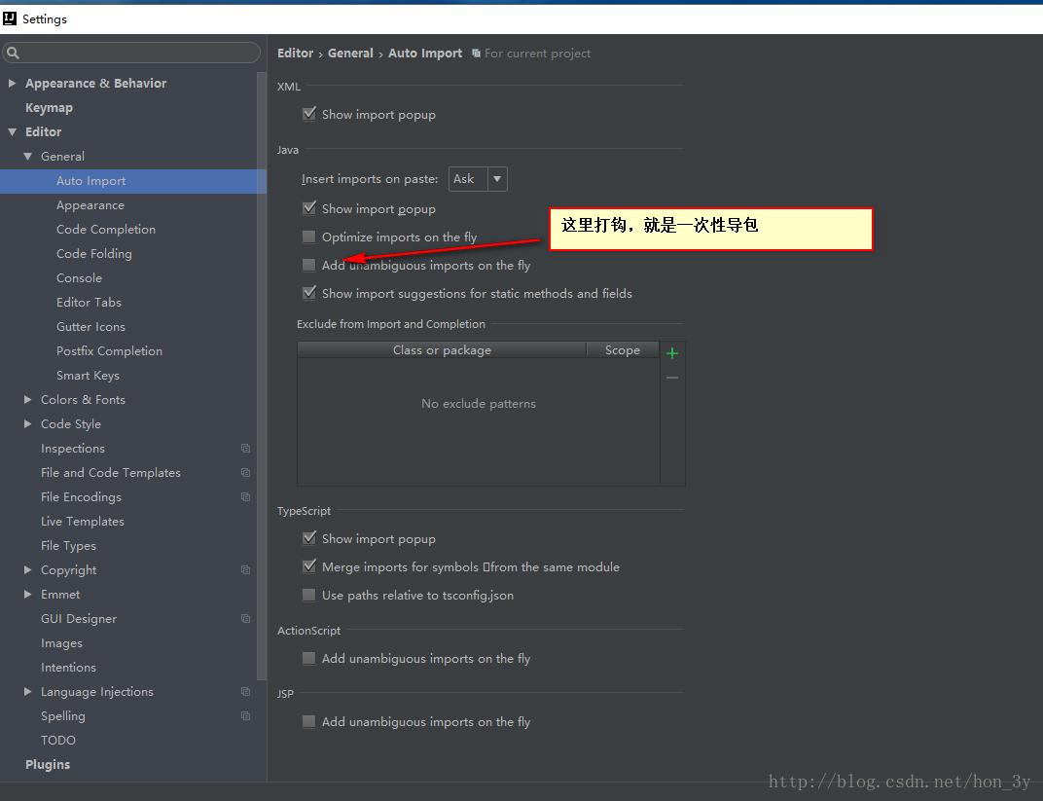This screenshot has width=1043, height=801.
Task: Open Code Completion settings
Action: click(x=106, y=230)
